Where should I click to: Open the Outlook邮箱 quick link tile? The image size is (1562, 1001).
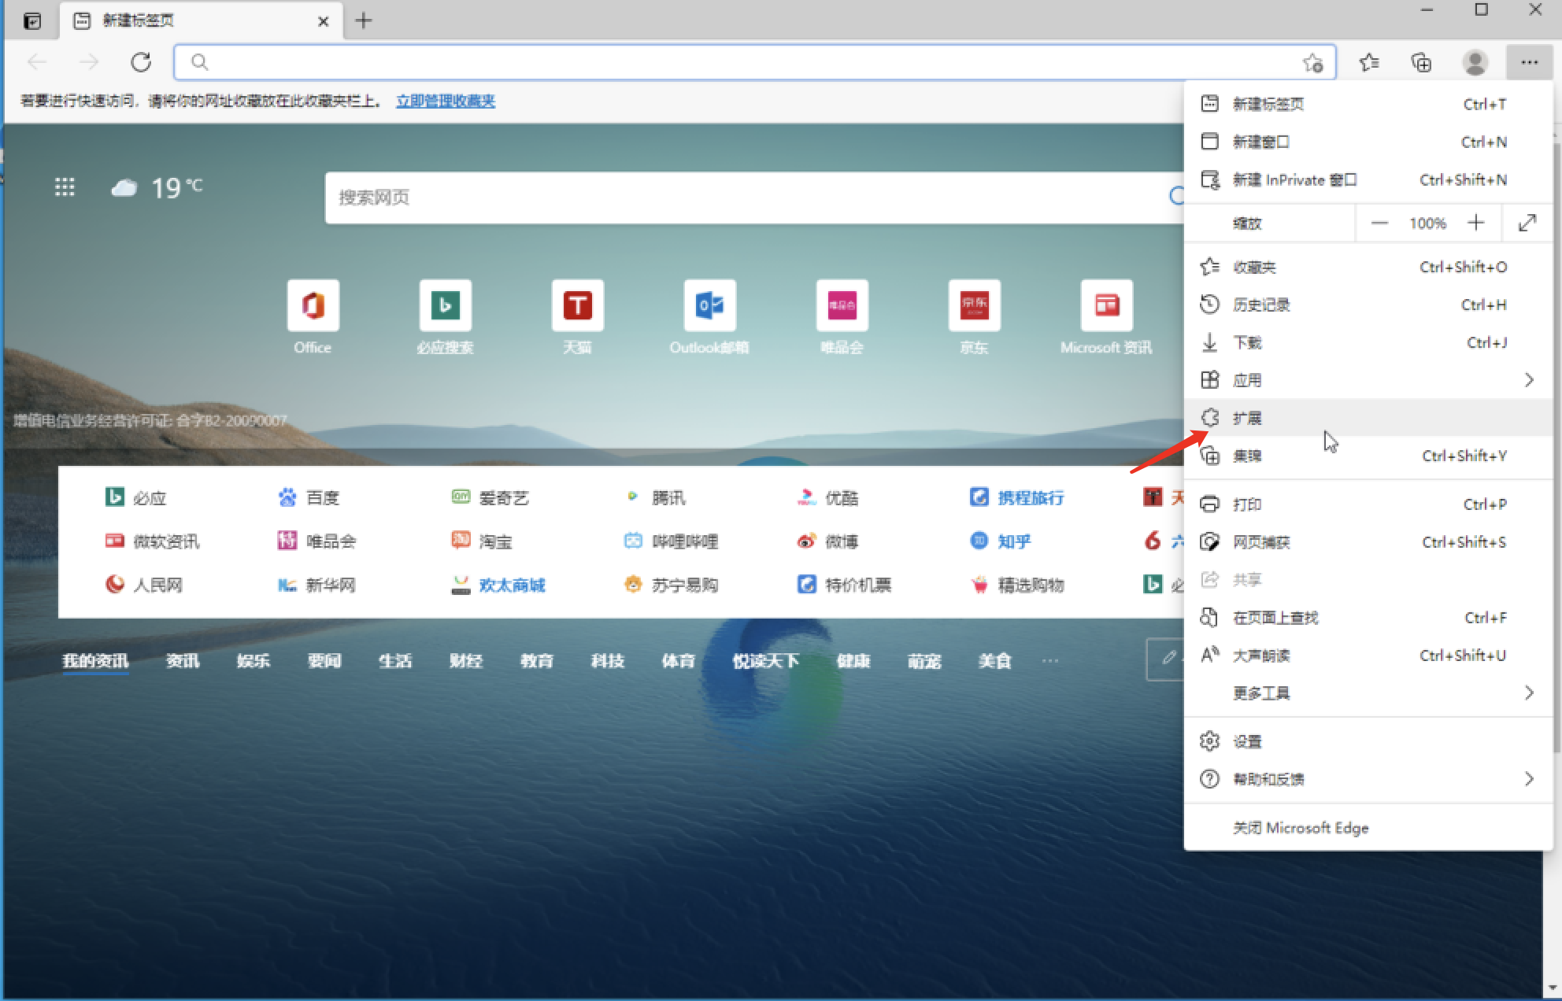(x=709, y=305)
